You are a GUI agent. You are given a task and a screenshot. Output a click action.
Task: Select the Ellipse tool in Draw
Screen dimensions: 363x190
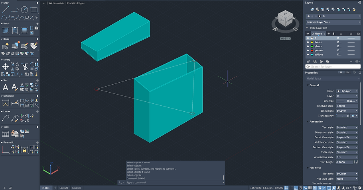[x=22, y=17]
